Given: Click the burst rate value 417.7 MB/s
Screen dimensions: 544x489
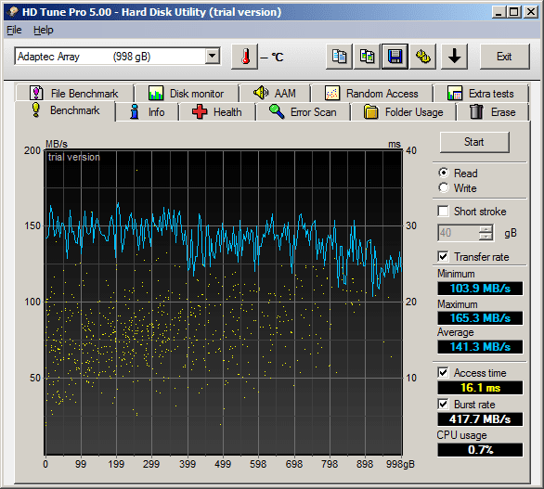Looking at the screenshot, I should (x=480, y=419).
